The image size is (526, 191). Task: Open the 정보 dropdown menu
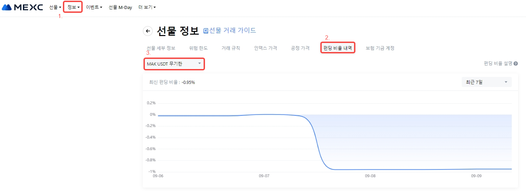pyautogui.click(x=73, y=7)
